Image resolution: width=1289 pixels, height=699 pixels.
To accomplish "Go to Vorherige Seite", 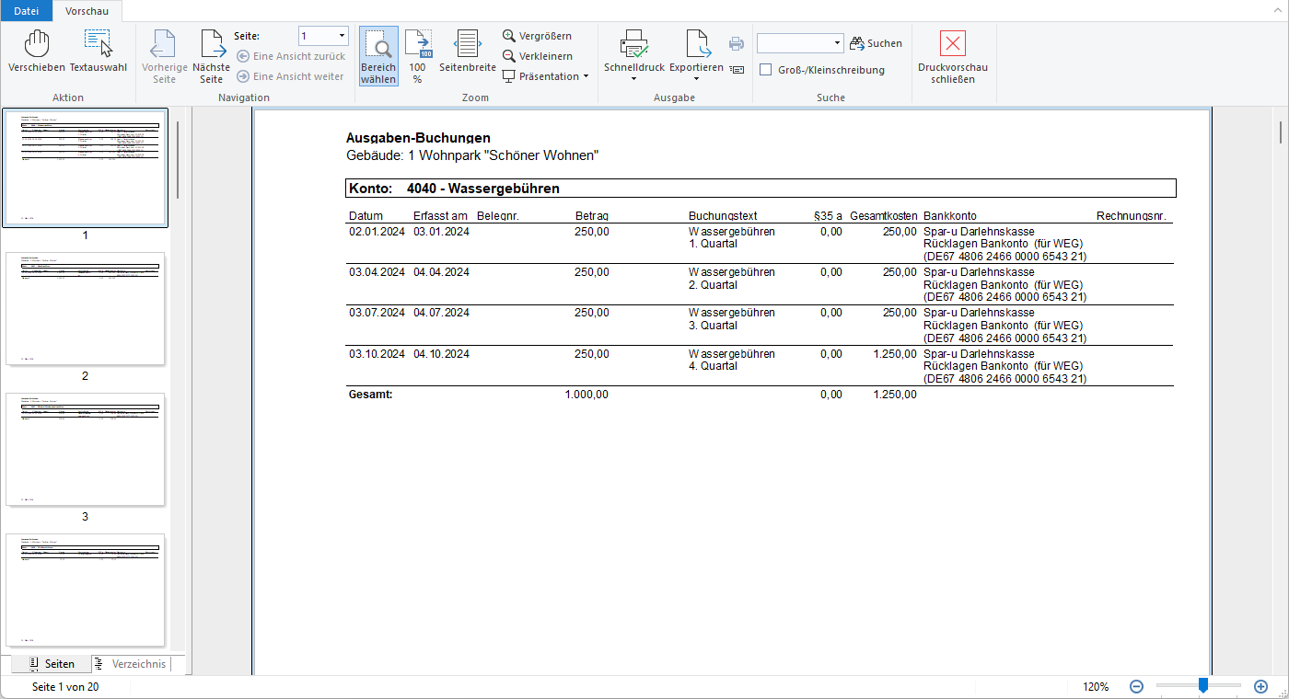I will (x=164, y=57).
